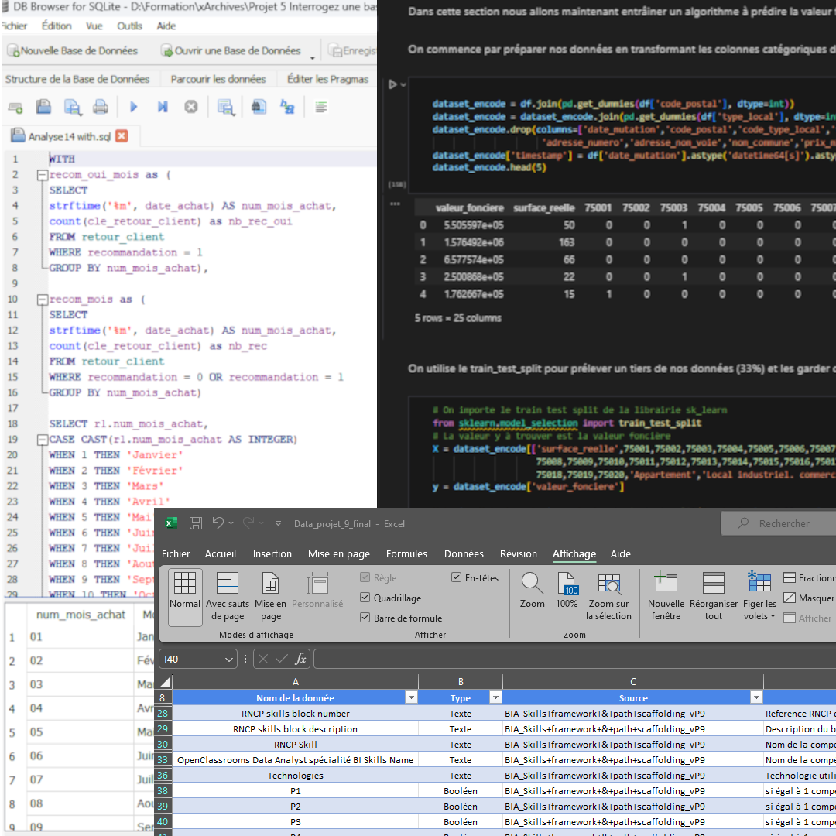836x836 pixels.
Task: Toggle the En-têtes checkbox
Action: pyautogui.click(x=456, y=577)
